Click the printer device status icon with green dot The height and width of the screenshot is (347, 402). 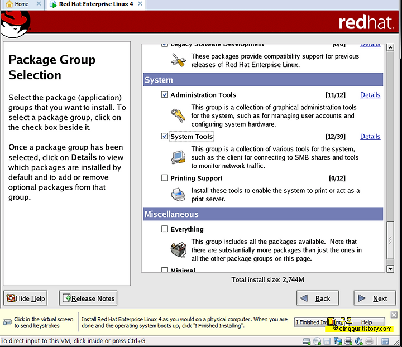(x=348, y=341)
